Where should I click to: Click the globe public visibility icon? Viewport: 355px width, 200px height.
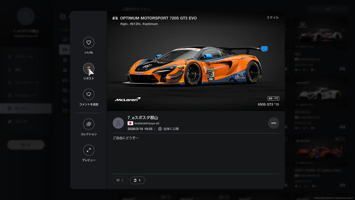coord(160,129)
